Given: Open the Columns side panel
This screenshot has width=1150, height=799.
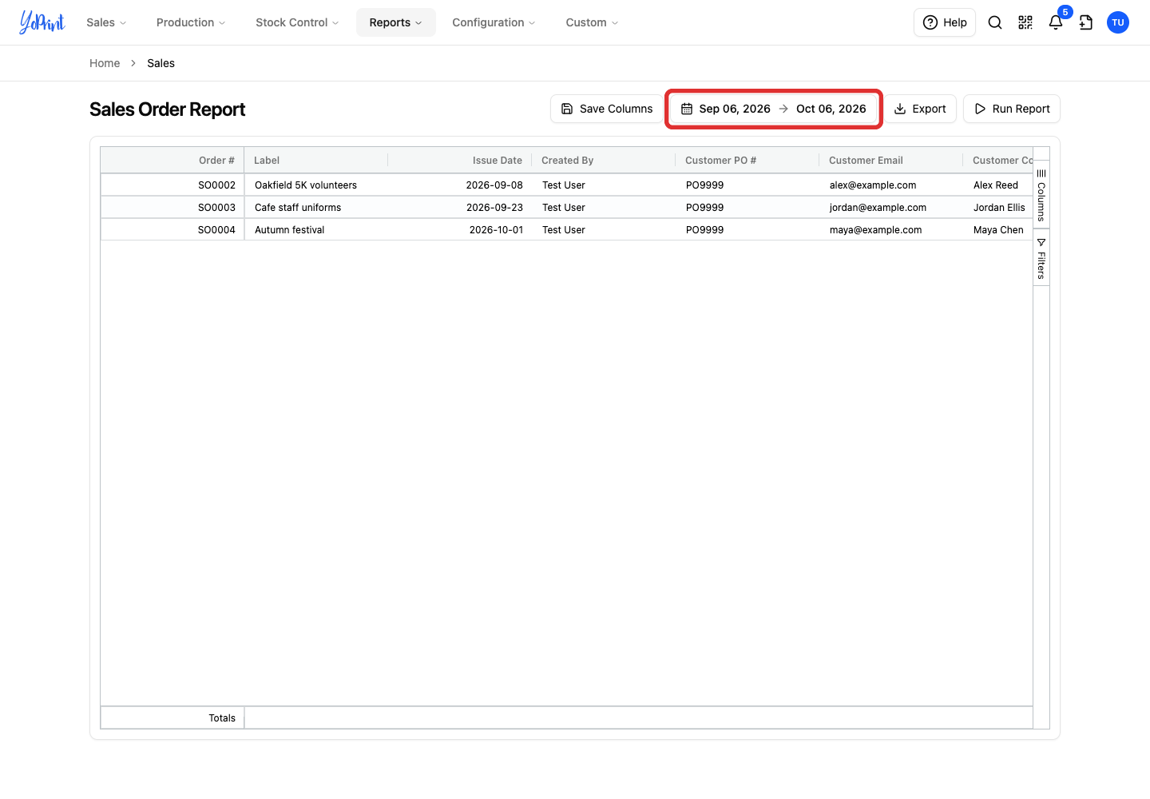Looking at the screenshot, I should [1041, 195].
